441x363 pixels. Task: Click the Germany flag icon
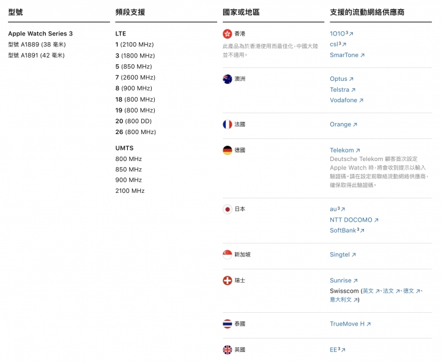(x=228, y=150)
